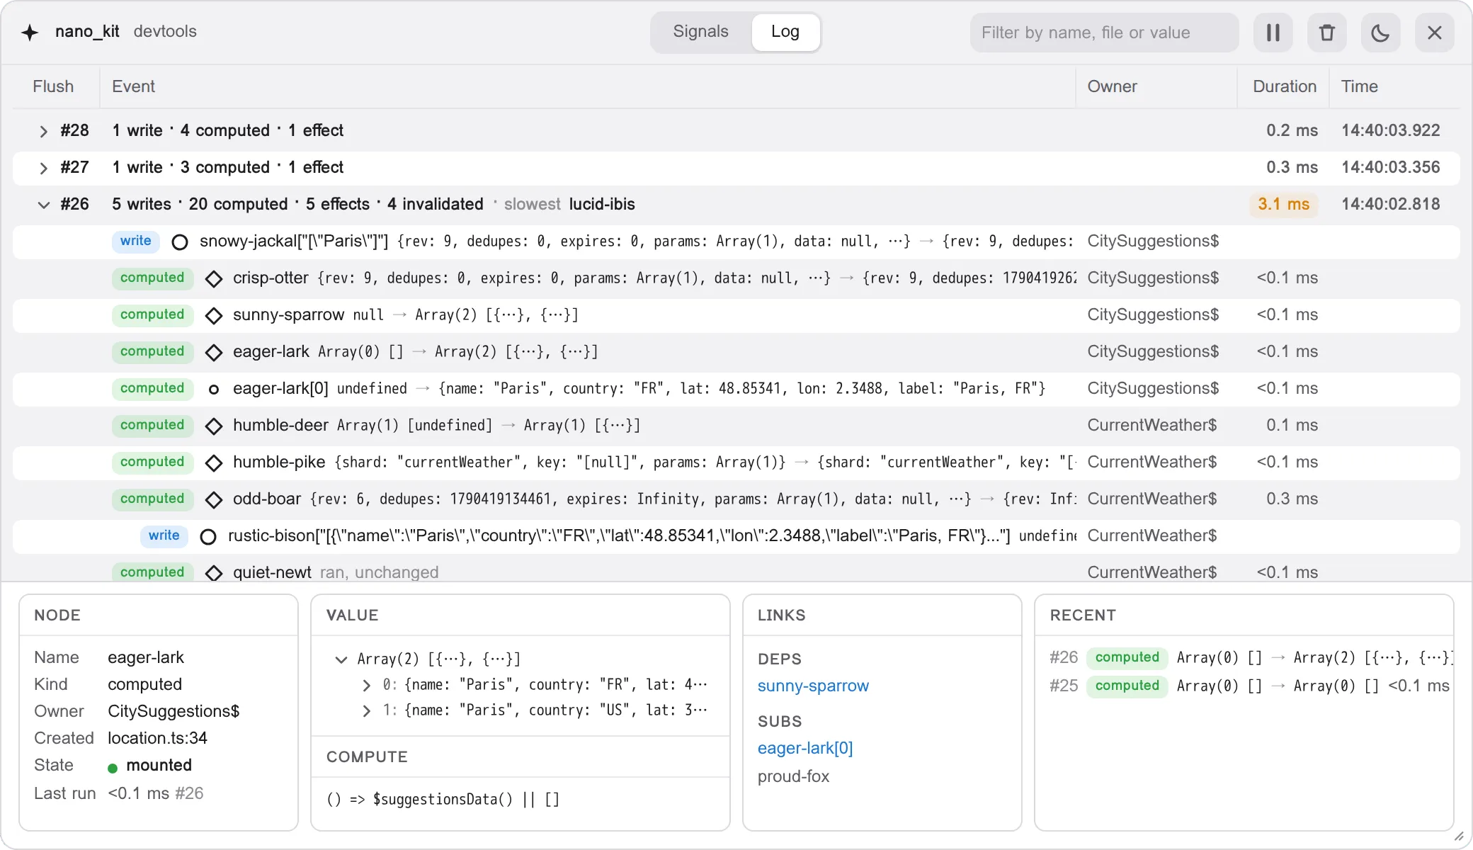
Task: Click the nano_kit sparkle logo icon
Action: pyautogui.click(x=30, y=32)
